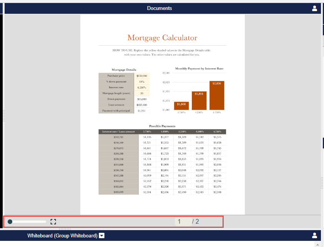Click the Possible Payments table heading
The width and height of the screenshot is (324, 247).
(162, 126)
